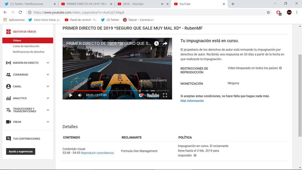Click the site info icon in address bar
The height and width of the screenshot is (170, 302).
(30, 12)
